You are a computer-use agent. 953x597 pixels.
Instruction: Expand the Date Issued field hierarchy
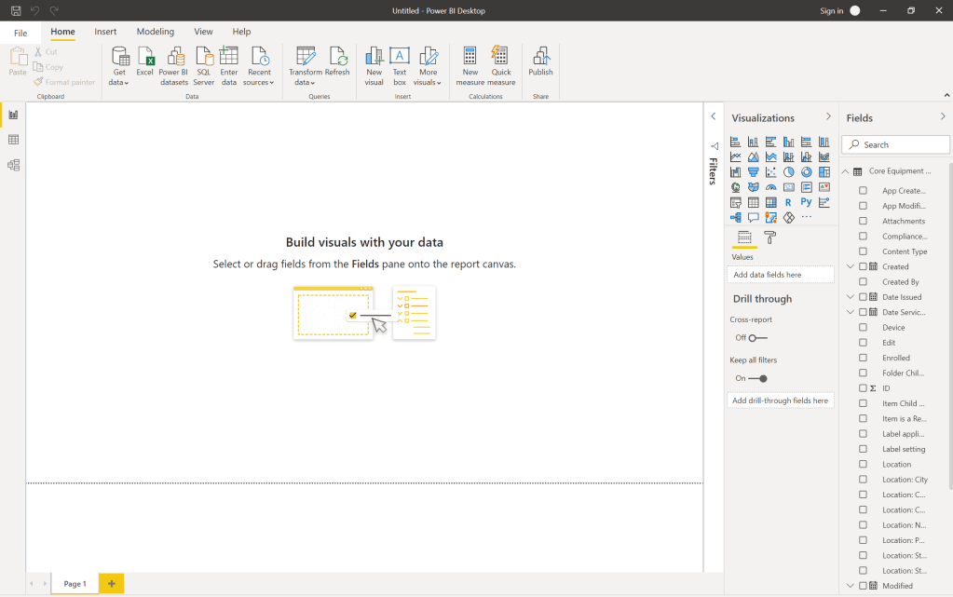click(850, 297)
